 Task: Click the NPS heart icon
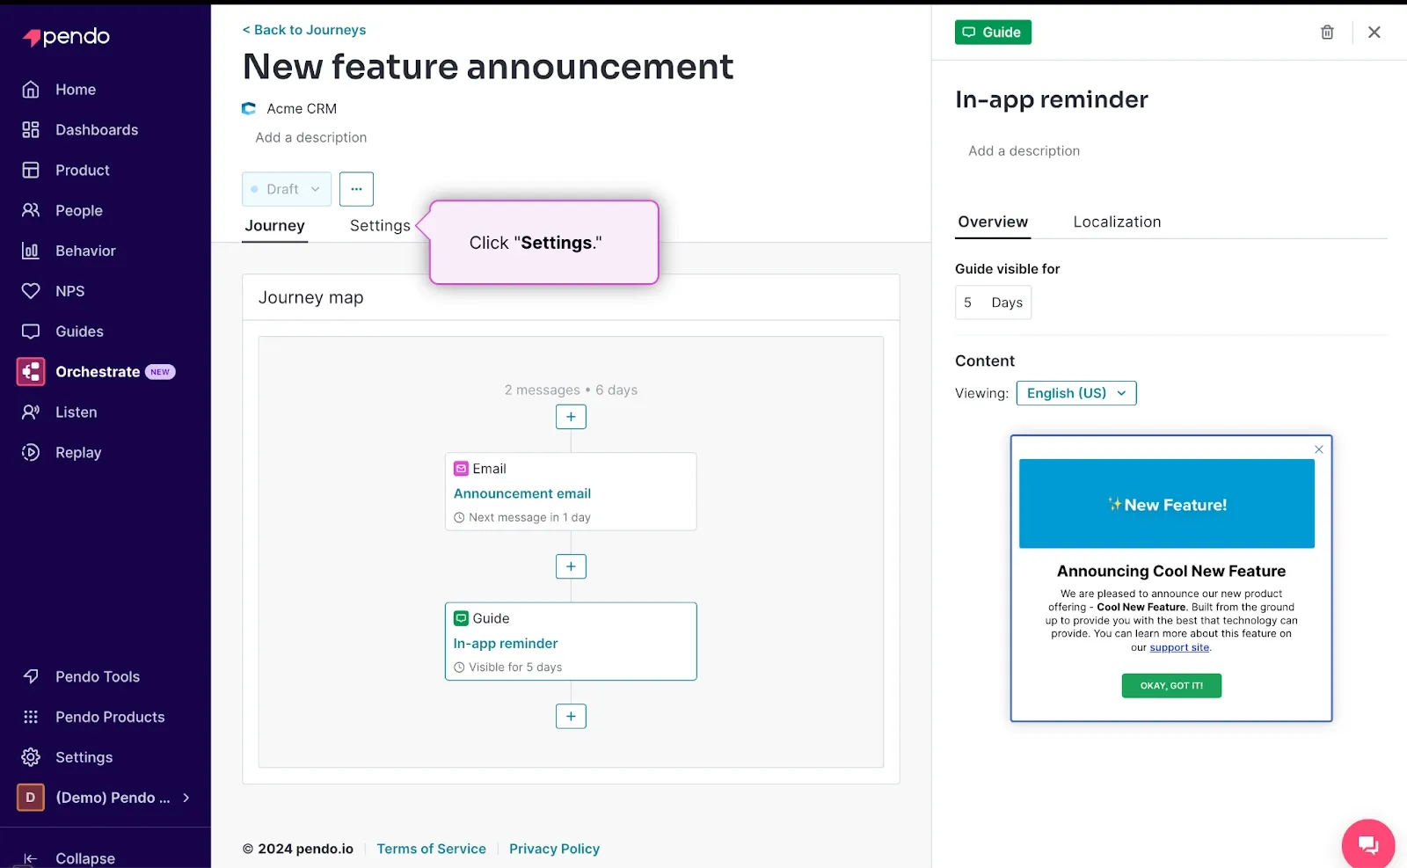(31, 291)
